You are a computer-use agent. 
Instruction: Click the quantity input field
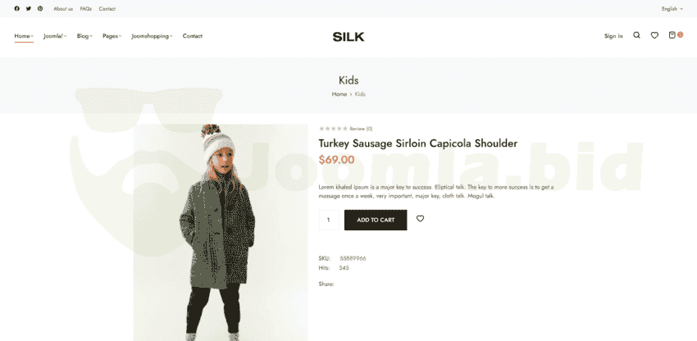point(329,220)
